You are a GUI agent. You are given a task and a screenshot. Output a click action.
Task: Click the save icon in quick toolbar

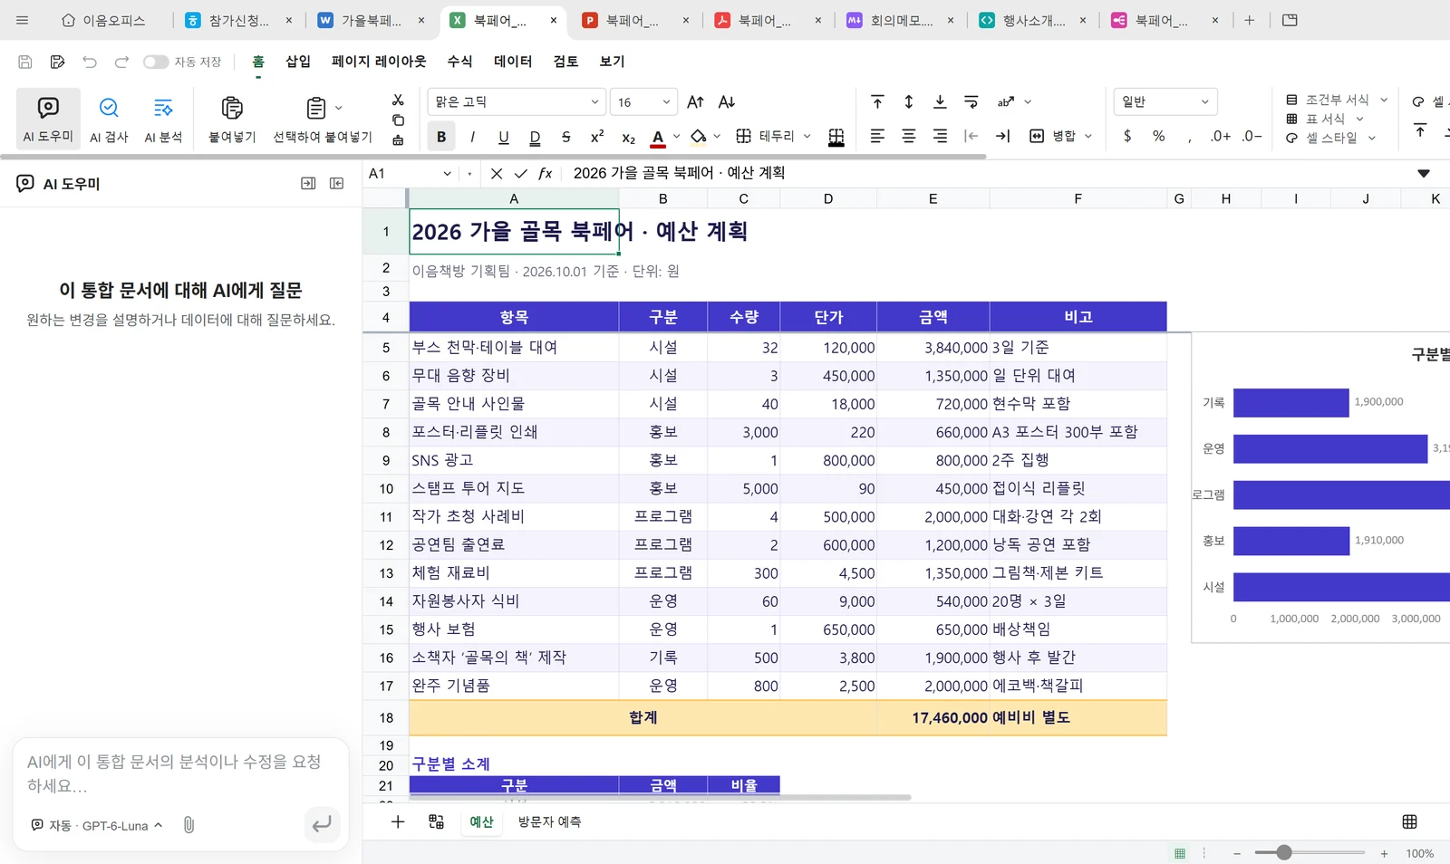point(25,62)
